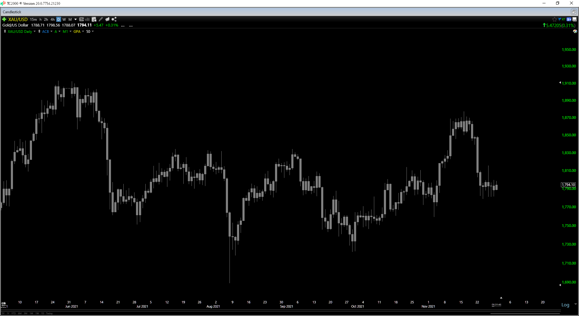Click the second ellipsis in quote row
The width and height of the screenshot is (579, 316).
131,26
